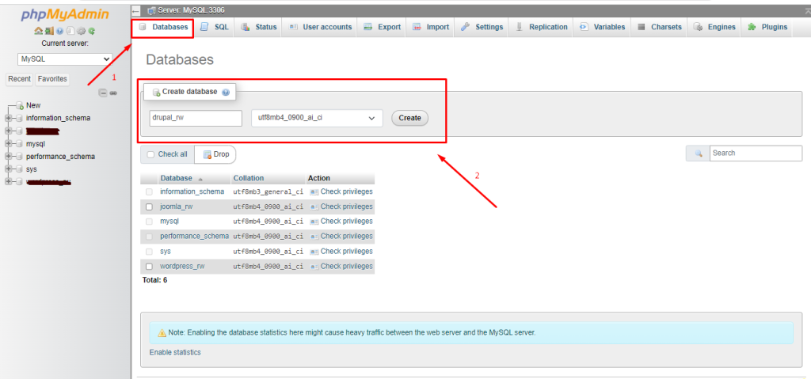Click the link/unlink main panel icon
This screenshot has width=811, height=379.
pos(113,93)
